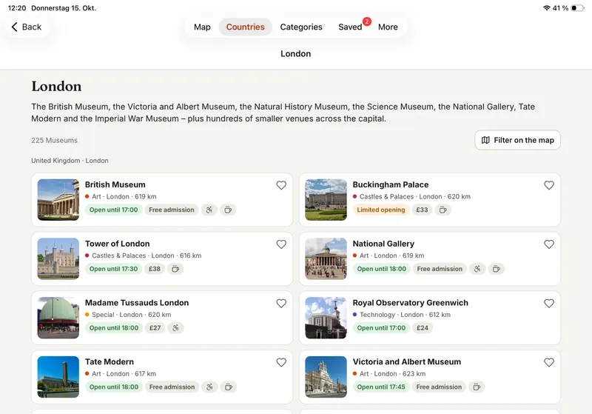This screenshot has width=592, height=414.
Task: Click the £38 price badge
Action: click(x=155, y=269)
